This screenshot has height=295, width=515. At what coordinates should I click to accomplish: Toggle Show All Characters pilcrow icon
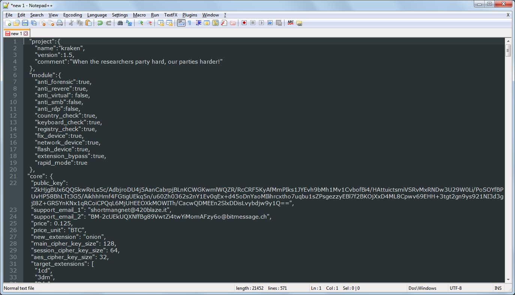pyautogui.click(x=189, y=23)
